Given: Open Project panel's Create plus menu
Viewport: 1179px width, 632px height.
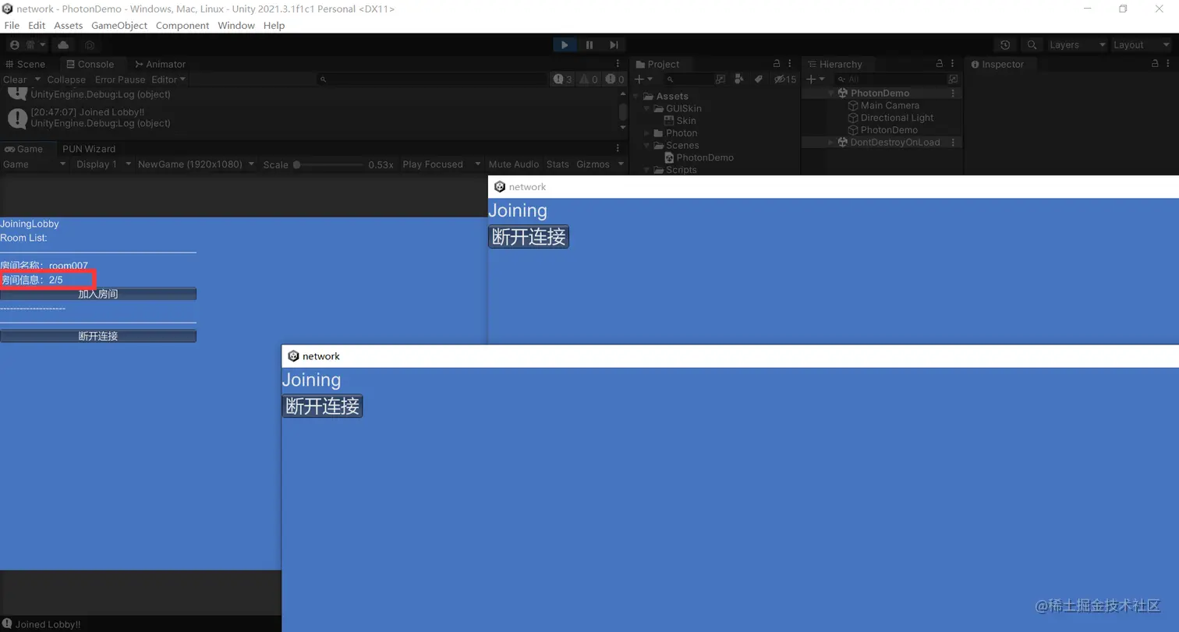Looking at the screenshot, I should click(x=643, y=79).
